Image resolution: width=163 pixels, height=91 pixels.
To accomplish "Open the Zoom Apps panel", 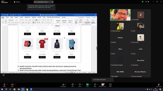I will (95, 85).
